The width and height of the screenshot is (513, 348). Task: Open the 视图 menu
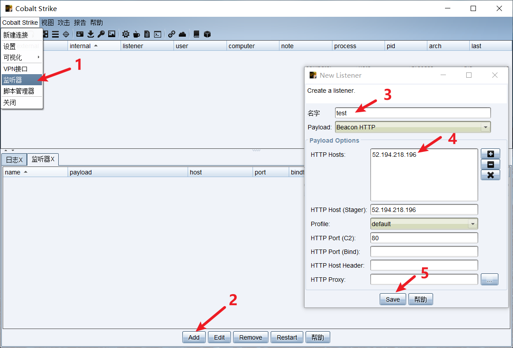click(47, 23)
